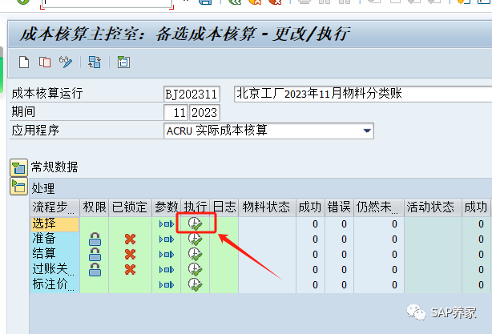This screenshot has width=492, height=334.
Task: Select the 过账关 process step row
Action: click(54, 270)
